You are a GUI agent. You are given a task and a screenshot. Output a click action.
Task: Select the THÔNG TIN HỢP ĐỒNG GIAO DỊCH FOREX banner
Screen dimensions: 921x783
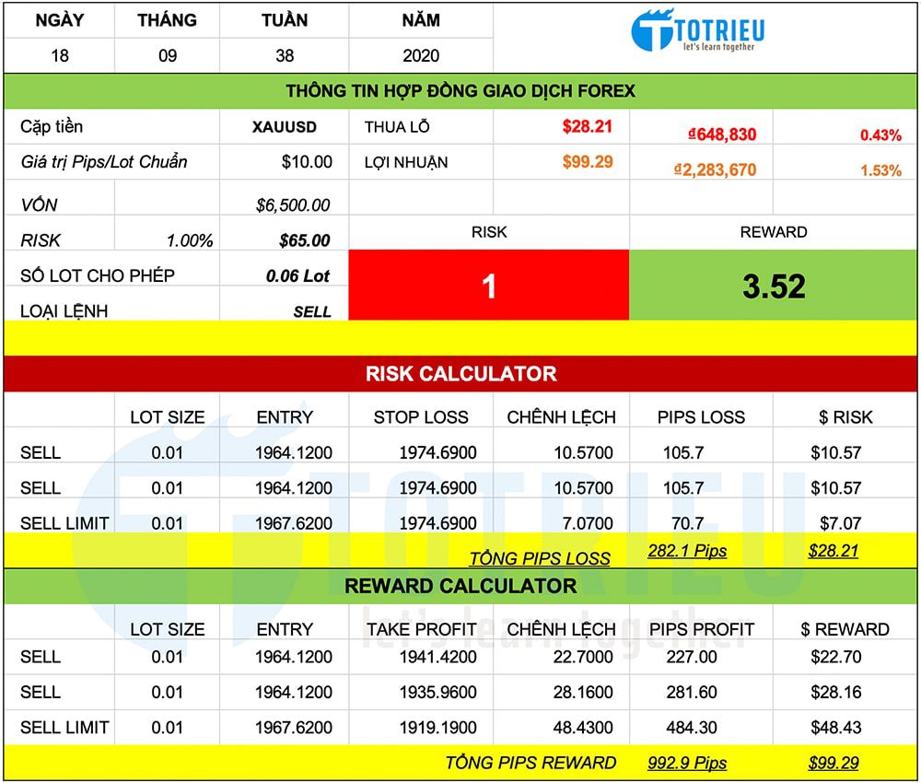(460, 91)
